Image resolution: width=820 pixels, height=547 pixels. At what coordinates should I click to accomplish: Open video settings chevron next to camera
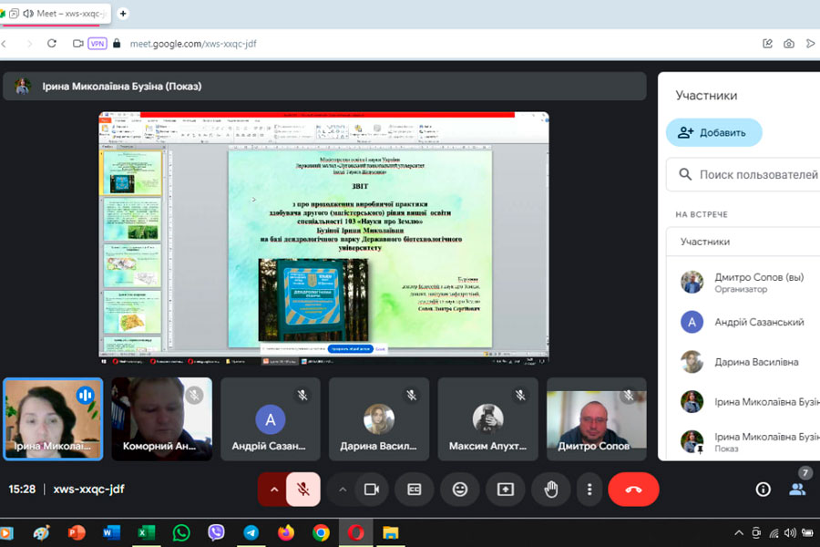pyautogui.click(x=343, y=490)
